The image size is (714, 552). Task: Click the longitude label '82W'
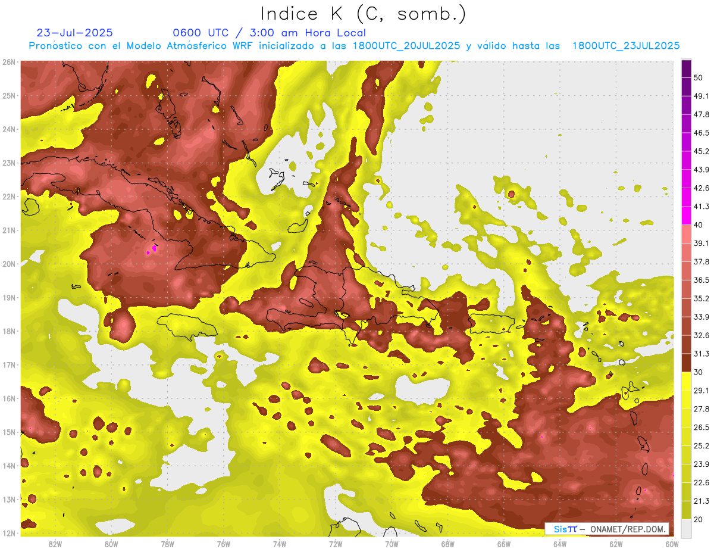click(x=55, y=544)
